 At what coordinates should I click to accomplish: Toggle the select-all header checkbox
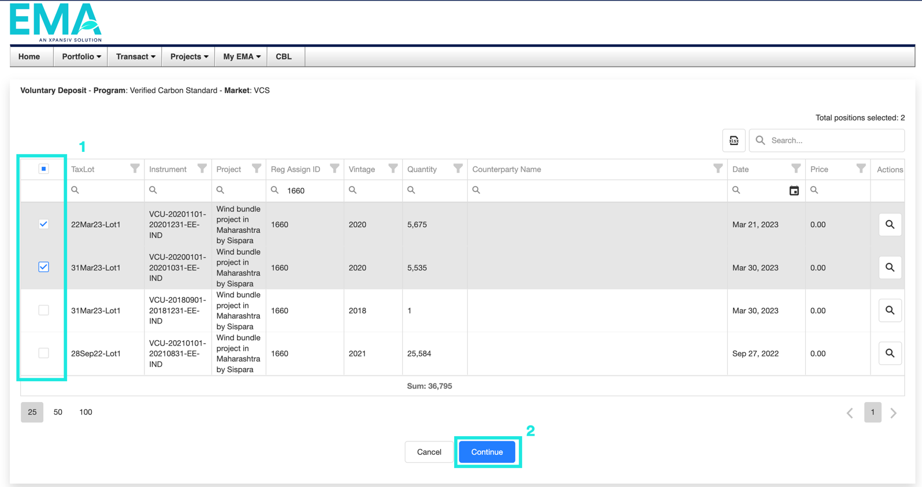tap(44, 169)
